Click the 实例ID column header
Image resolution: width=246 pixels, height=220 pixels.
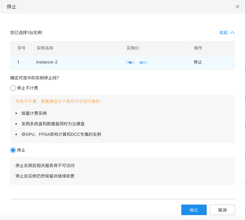[133, 48]
